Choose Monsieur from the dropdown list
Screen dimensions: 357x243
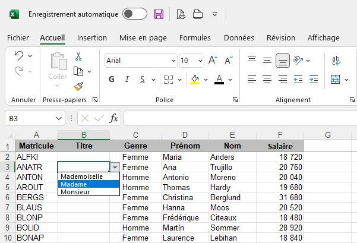(x=89, y=192)
